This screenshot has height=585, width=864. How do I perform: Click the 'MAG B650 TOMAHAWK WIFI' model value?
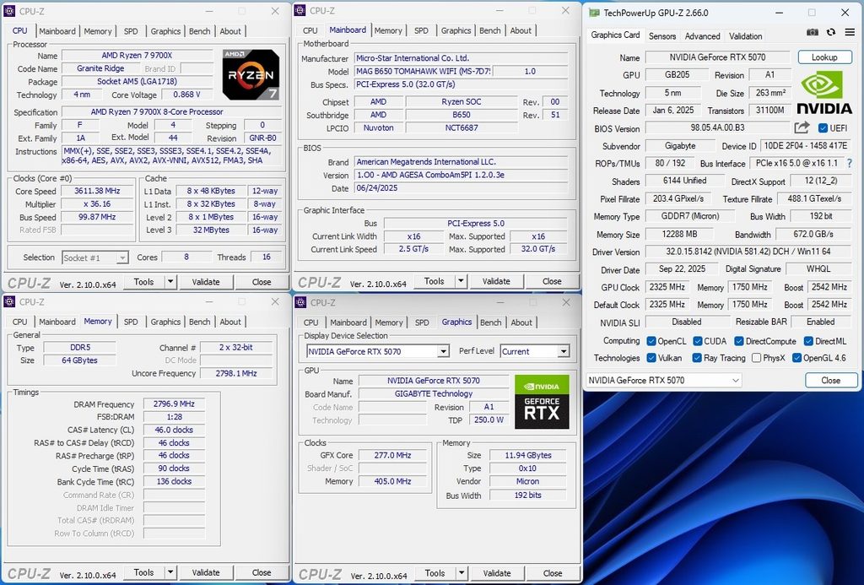pyautogui.click(x=423, y=71)
